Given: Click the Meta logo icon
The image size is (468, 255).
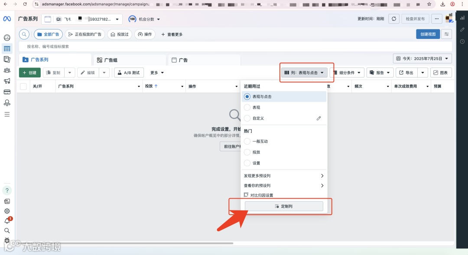Looking at the screenshot, I should point(7,19).
